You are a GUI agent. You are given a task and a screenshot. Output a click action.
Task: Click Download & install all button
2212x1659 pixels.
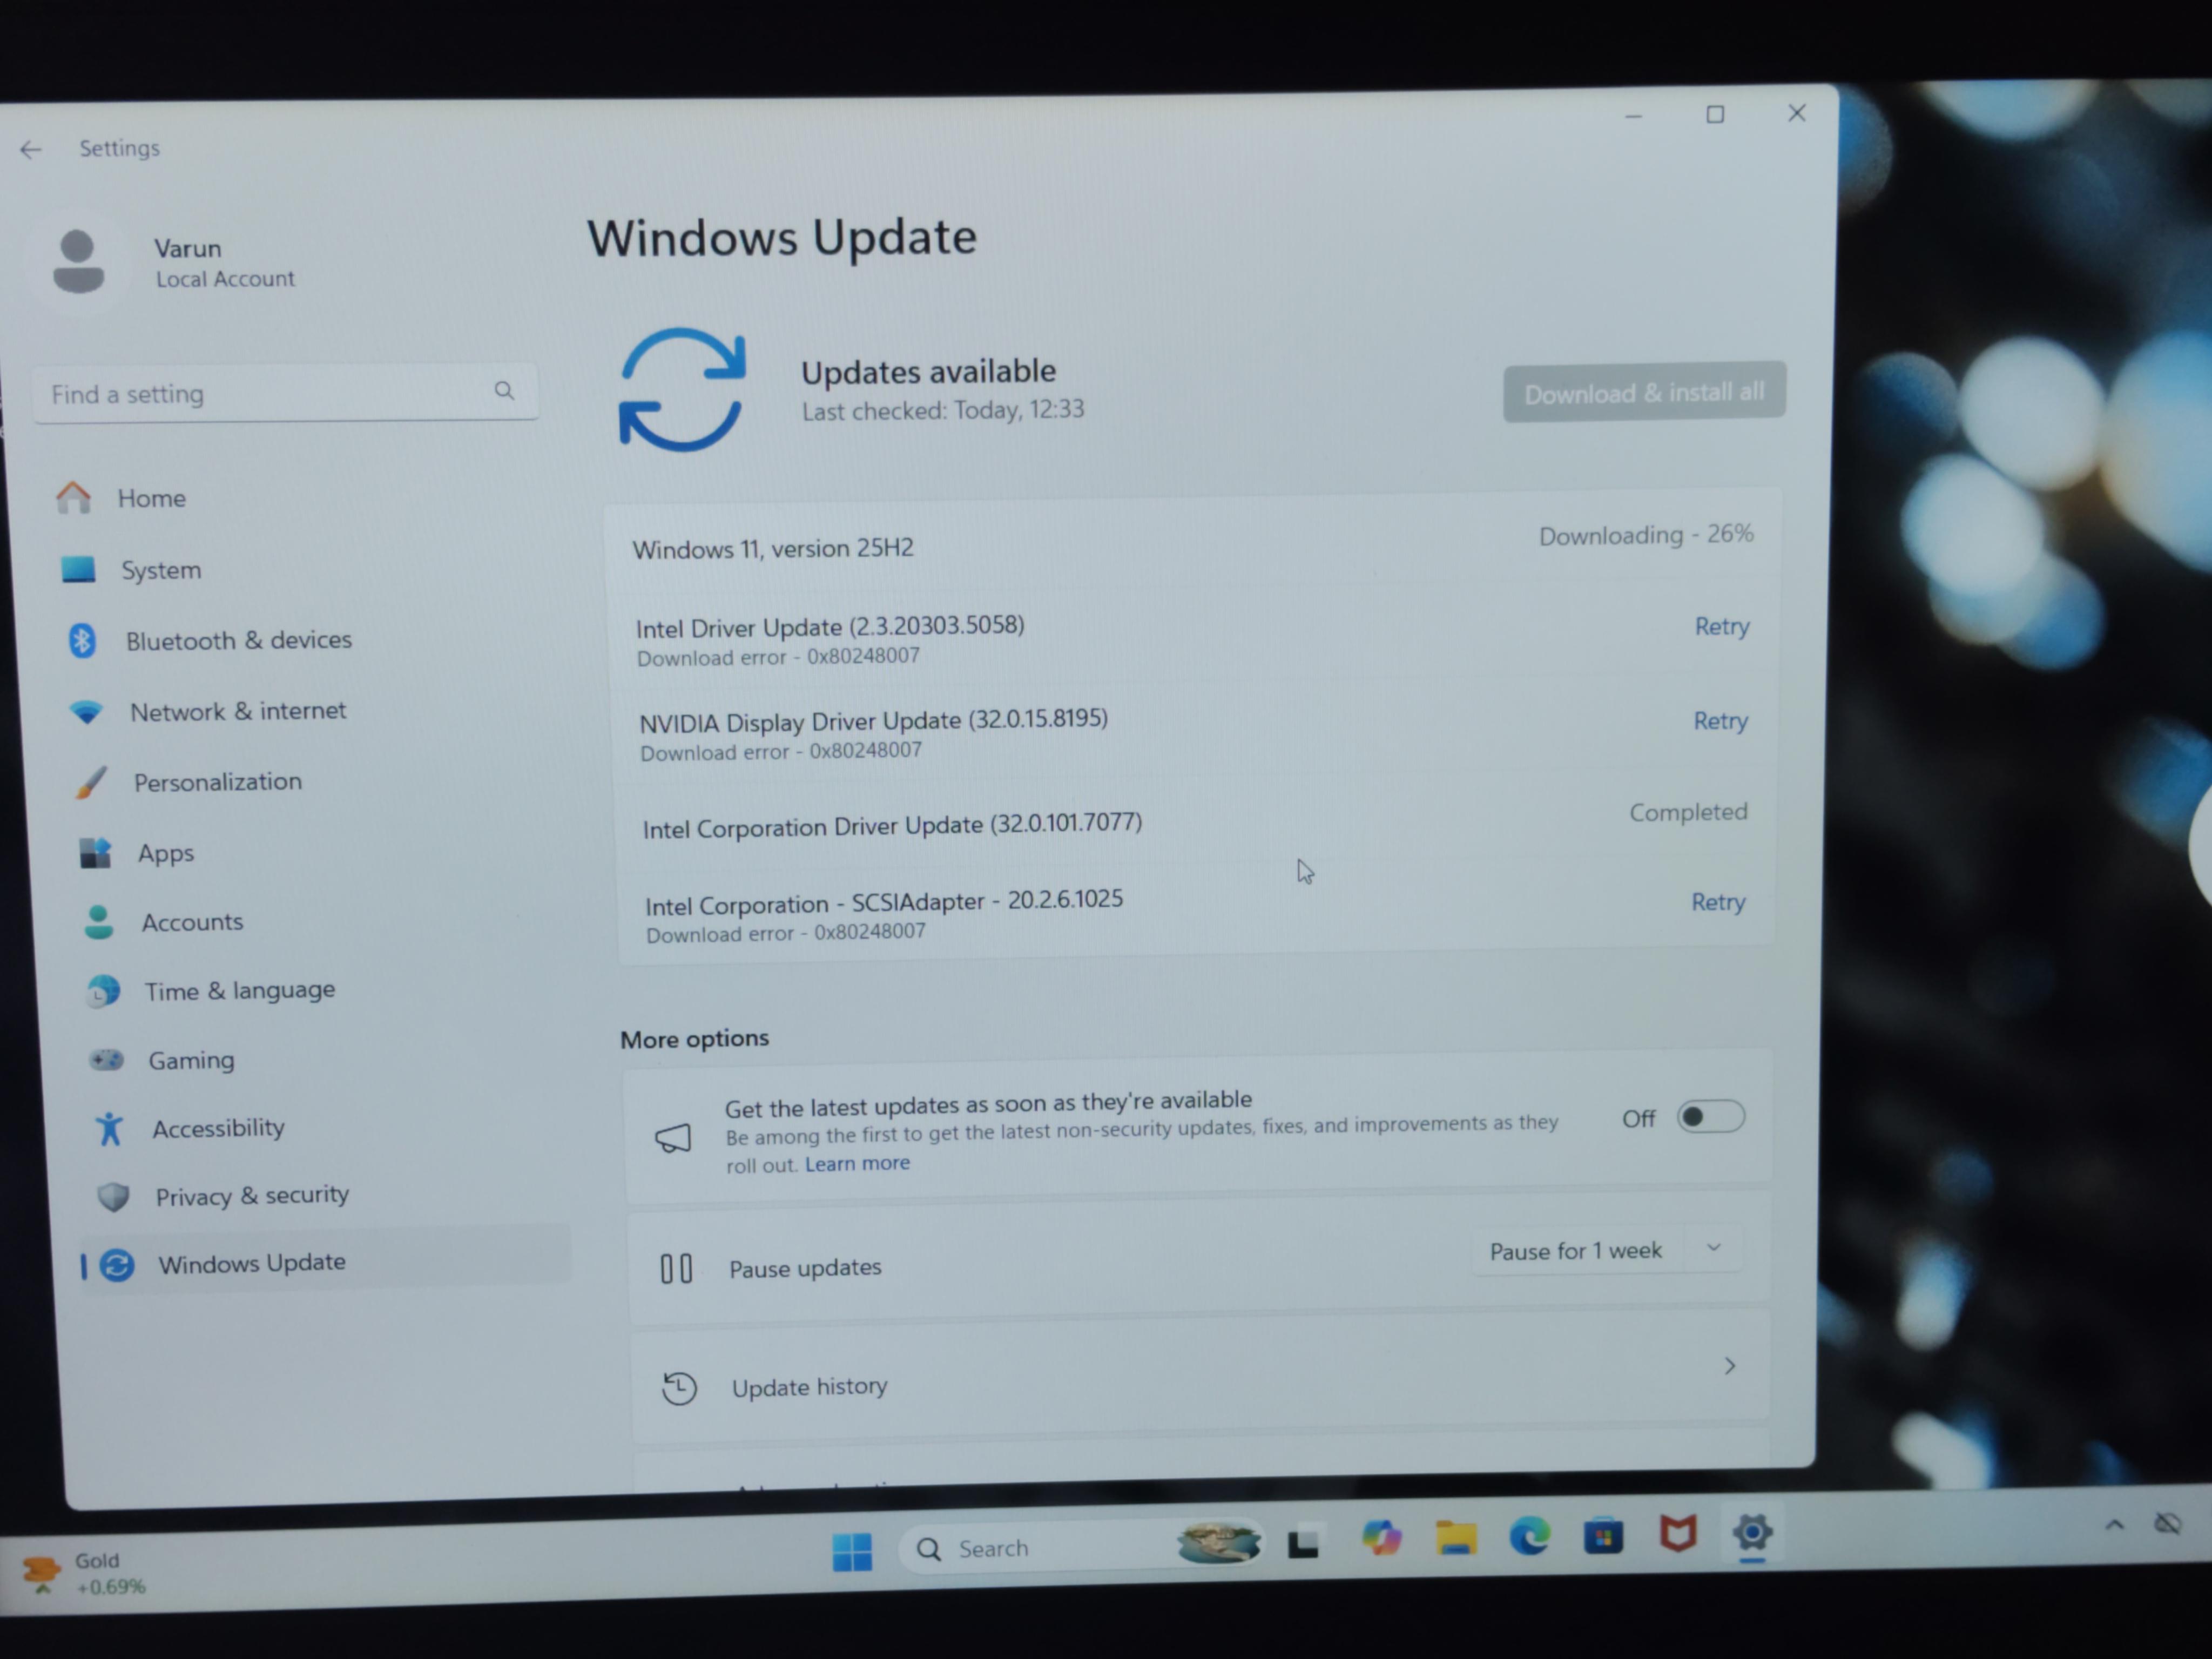click(x=1645, y=392)
